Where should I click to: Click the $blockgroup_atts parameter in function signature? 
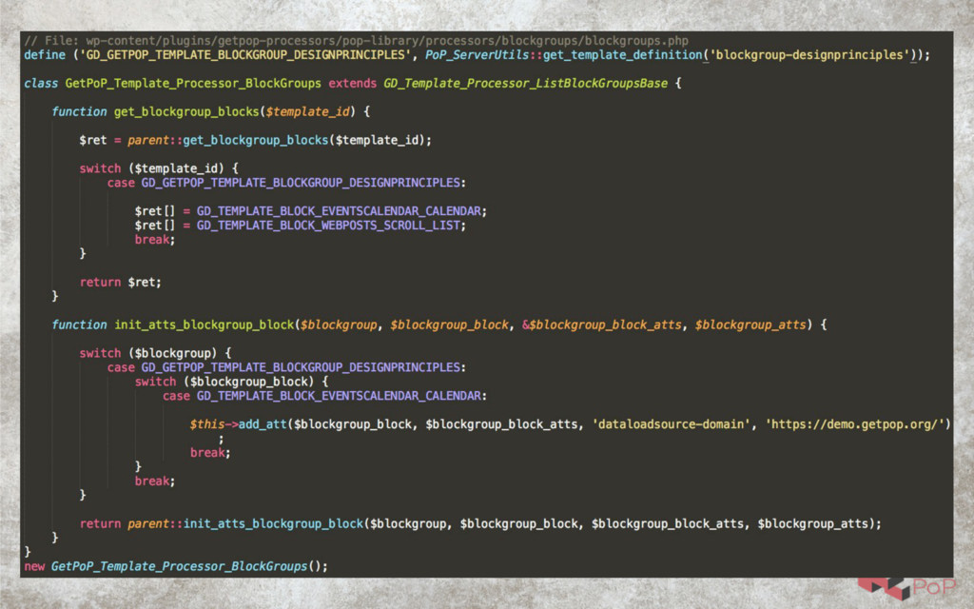point(750,325)
